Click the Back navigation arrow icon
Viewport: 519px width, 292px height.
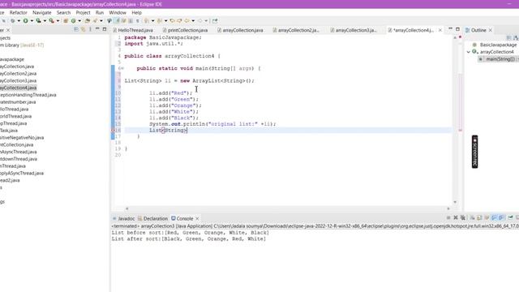[x=187, y=21]
